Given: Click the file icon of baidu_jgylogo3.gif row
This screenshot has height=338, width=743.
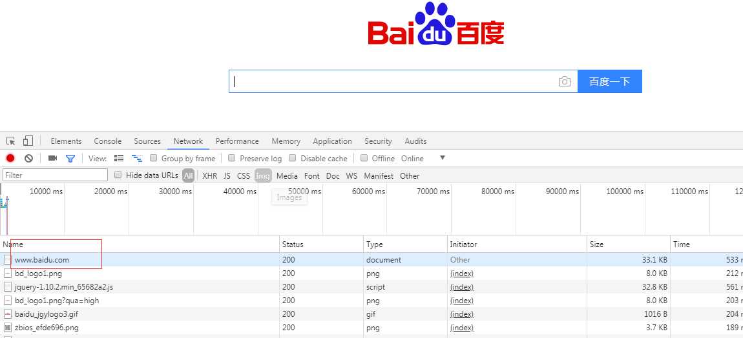Looking at the screenshot, I should (8, 314).
